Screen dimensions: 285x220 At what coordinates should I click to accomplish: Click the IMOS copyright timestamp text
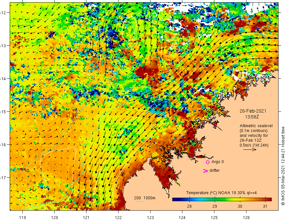pos(283,166)
